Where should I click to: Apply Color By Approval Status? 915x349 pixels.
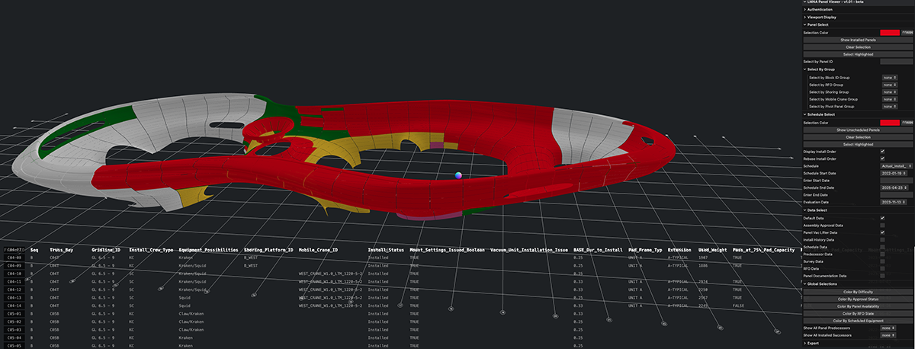[x=858, y=299]
